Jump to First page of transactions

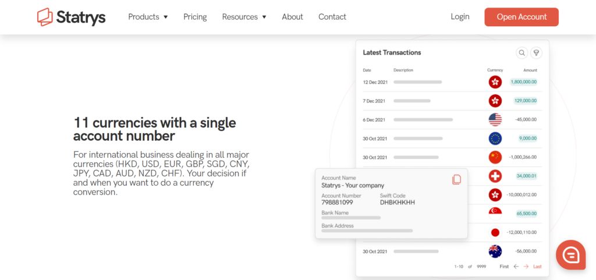[x=504, y=267]
